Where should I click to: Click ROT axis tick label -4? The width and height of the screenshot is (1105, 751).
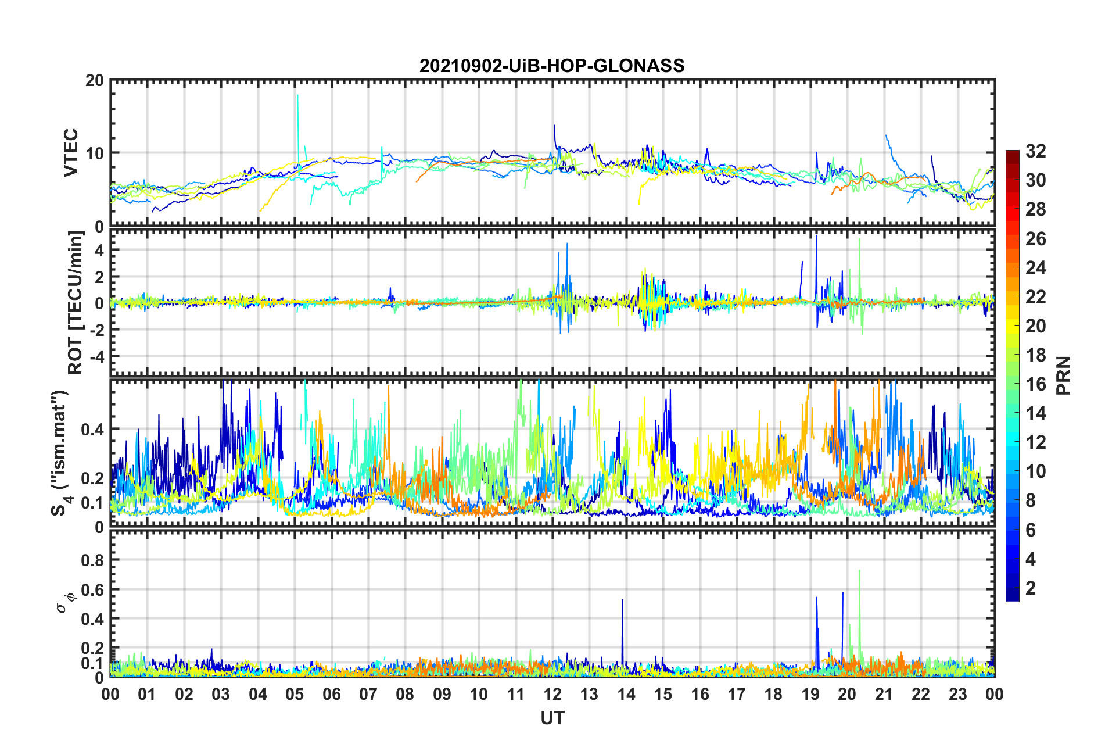click(x=98, y=356)
